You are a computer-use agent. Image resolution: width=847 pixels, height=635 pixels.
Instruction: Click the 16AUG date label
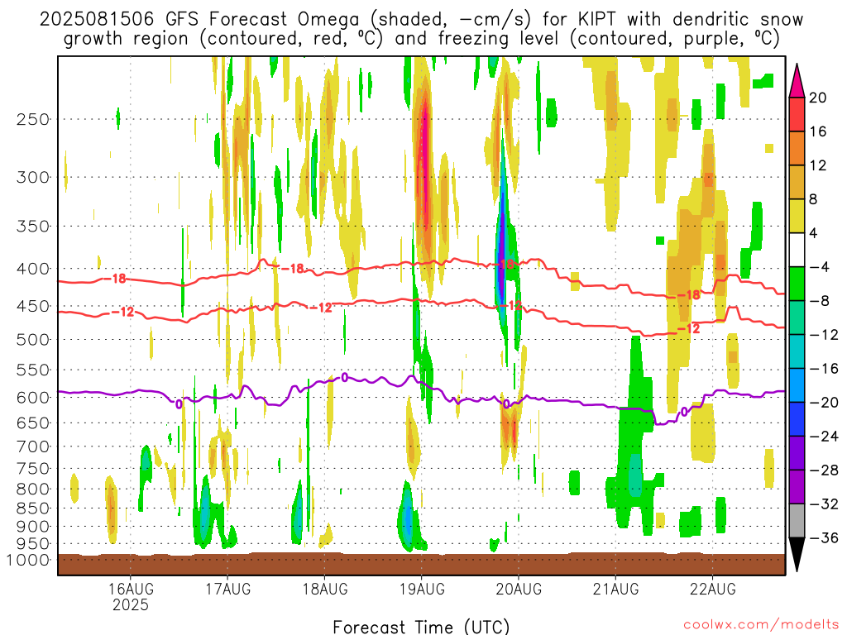pos(131,589)
